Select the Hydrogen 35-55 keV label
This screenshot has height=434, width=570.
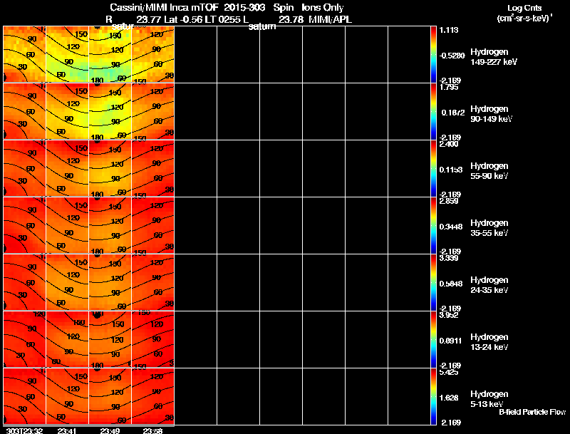489,228
